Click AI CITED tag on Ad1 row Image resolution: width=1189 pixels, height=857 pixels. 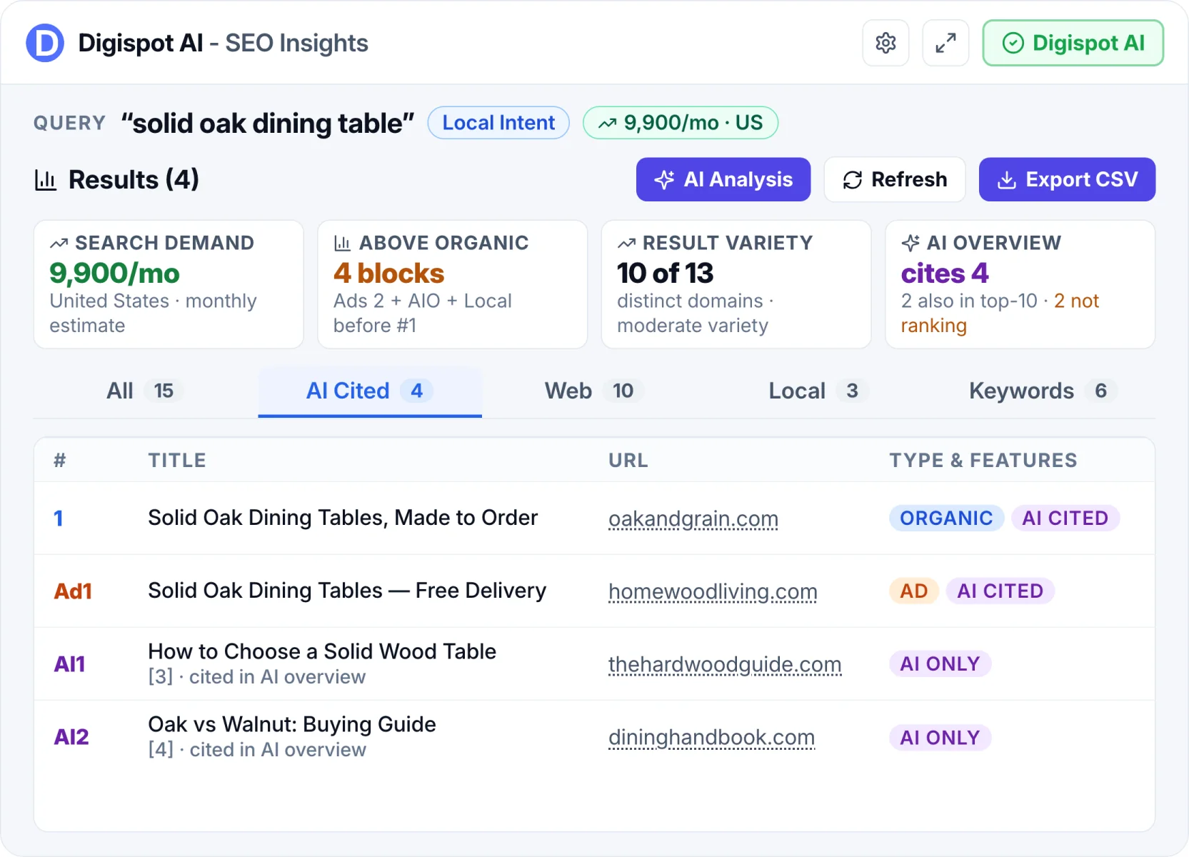click(1000, 591)
